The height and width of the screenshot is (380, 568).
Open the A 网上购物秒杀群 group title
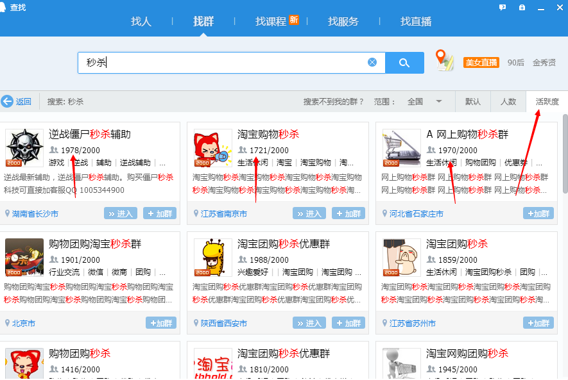tap(467, 134)
